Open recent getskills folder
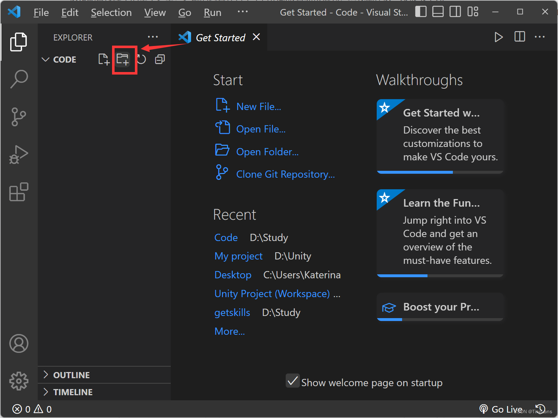 tap(232, 313)
